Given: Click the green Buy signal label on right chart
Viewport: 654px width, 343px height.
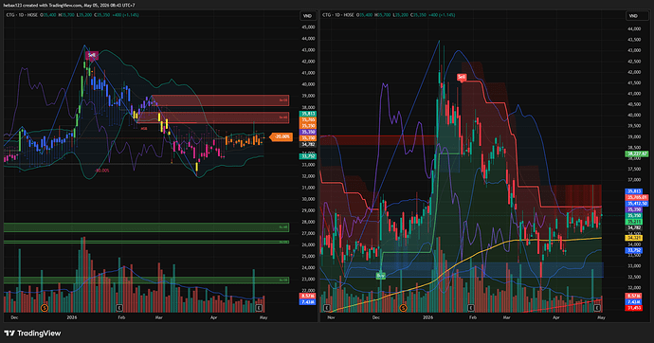Looking at the screenshot, I should click(x=380, y=276).
